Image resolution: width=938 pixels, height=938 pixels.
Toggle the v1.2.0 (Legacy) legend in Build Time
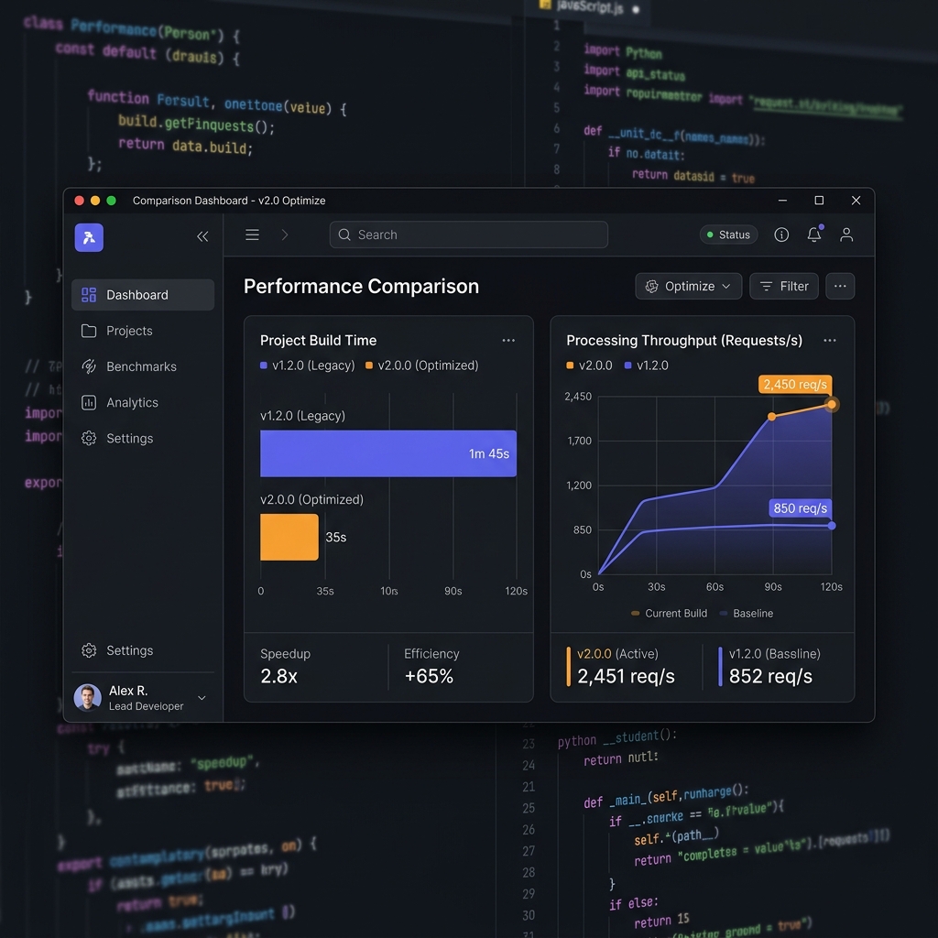(x=308, y=365)
